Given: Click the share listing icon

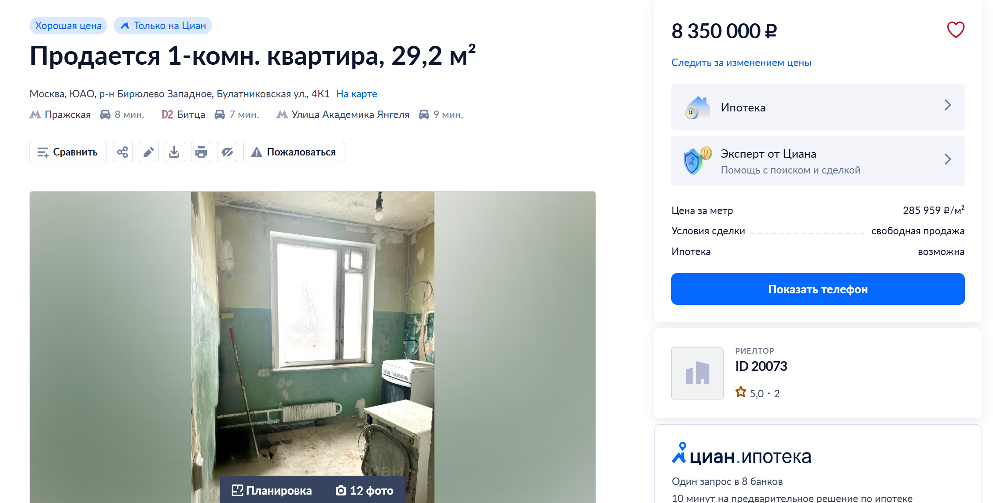Looking at the screenshot, I should click(123, 152).
